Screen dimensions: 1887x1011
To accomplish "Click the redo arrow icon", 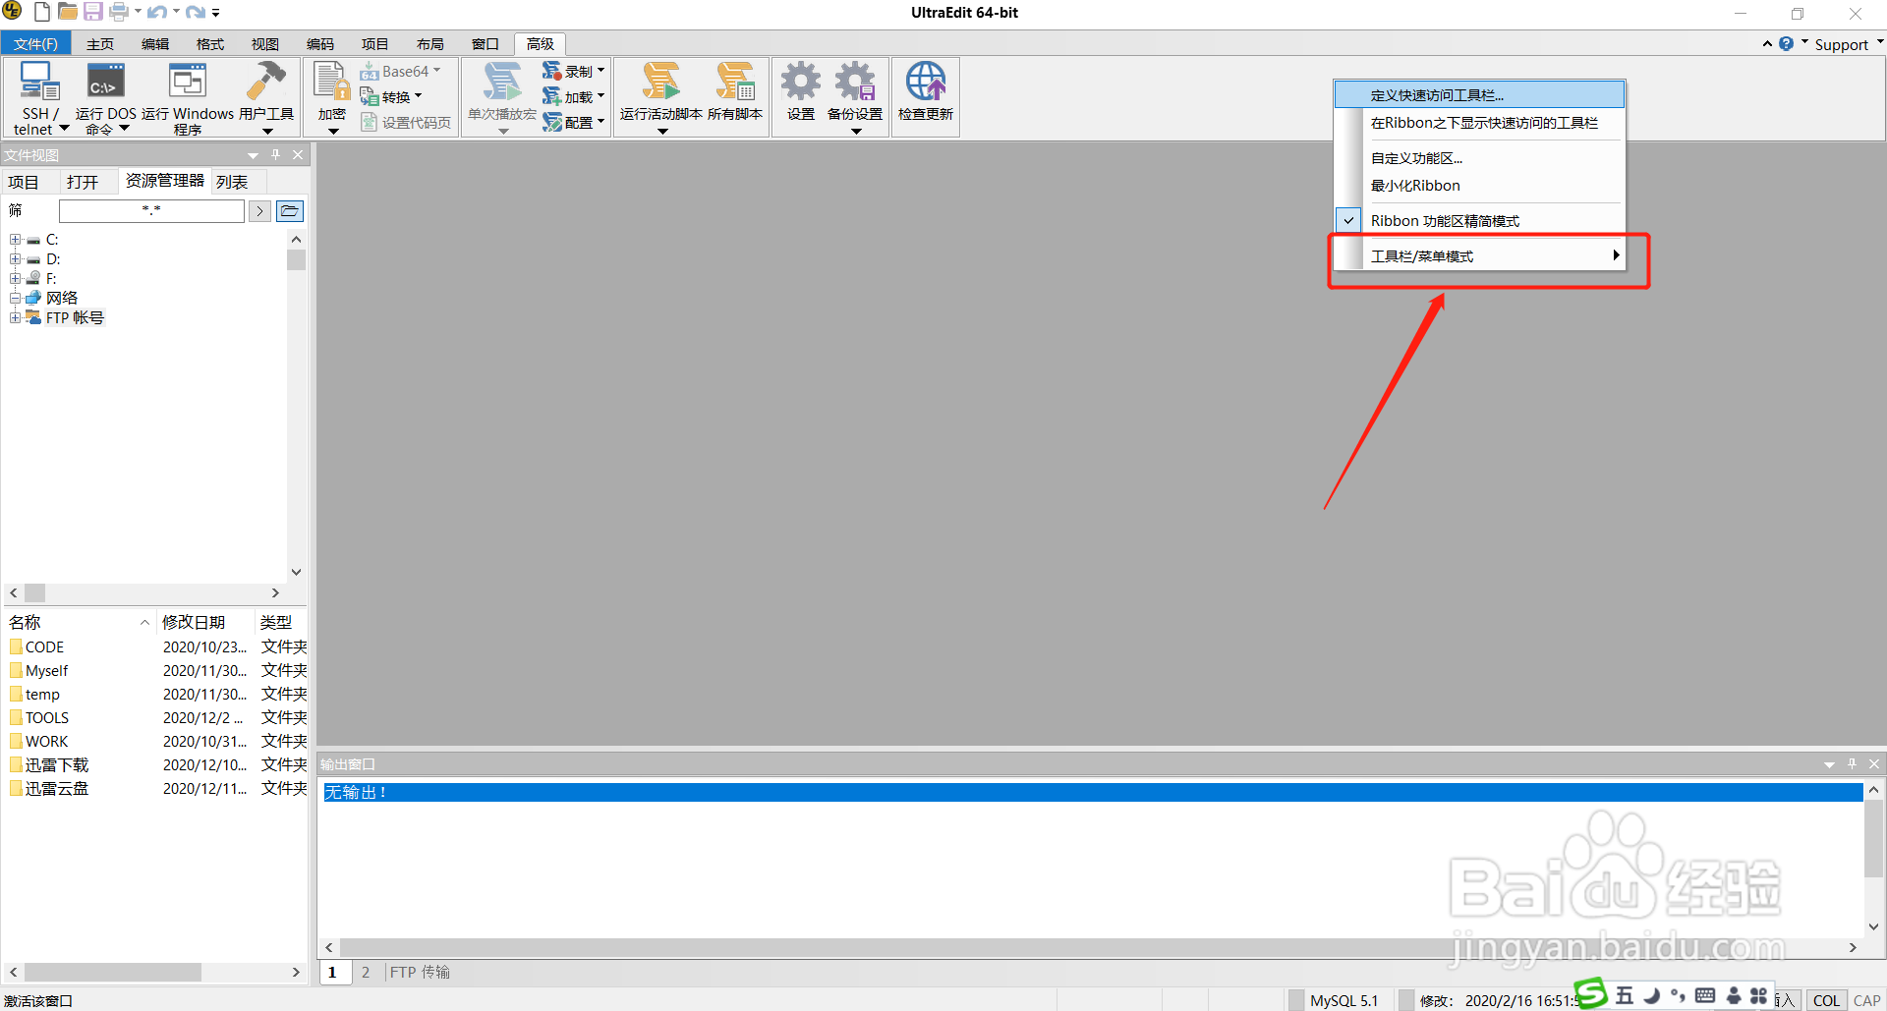I will [x=196, y=12].
